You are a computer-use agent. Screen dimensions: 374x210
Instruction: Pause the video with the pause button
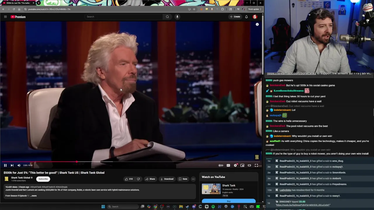point(5,165)
